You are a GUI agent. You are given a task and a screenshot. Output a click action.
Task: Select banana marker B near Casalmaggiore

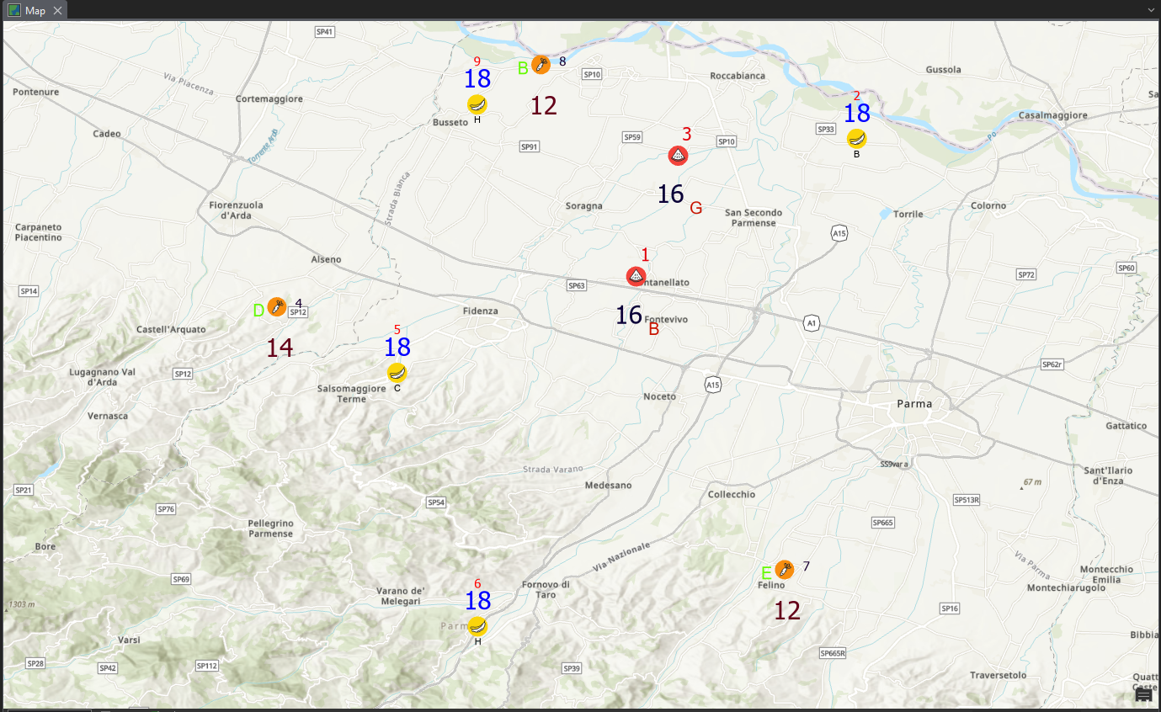coord(856,138)
